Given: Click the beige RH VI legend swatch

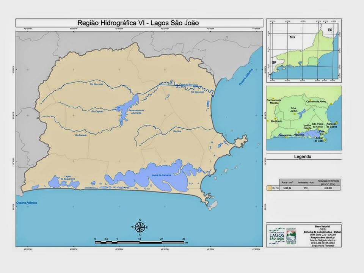Looking at the screenshot, I should 269,188.
